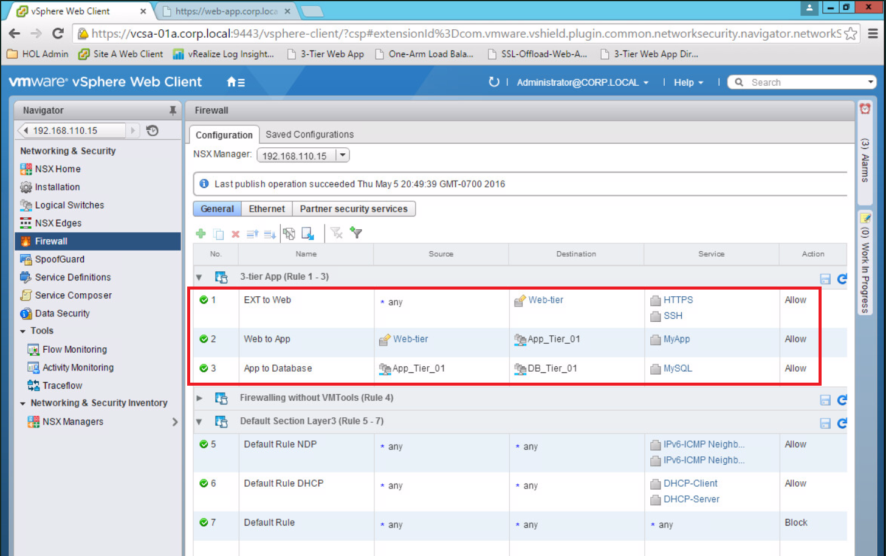Open Logical Switches in Navigator
This screenshot has width=886, height=556.
[x=69, y=205]
